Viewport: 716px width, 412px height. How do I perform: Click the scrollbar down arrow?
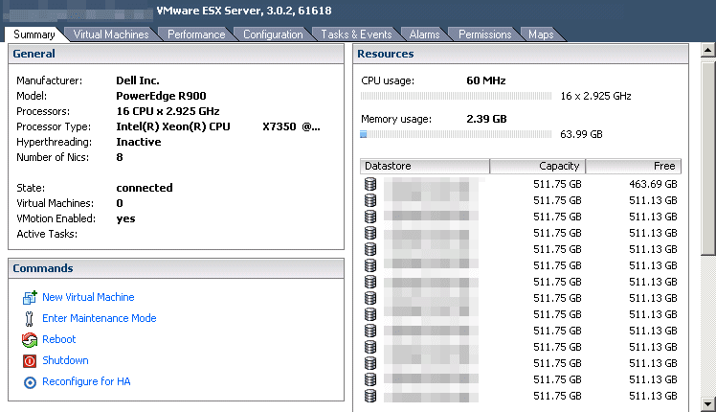point(708,404)
